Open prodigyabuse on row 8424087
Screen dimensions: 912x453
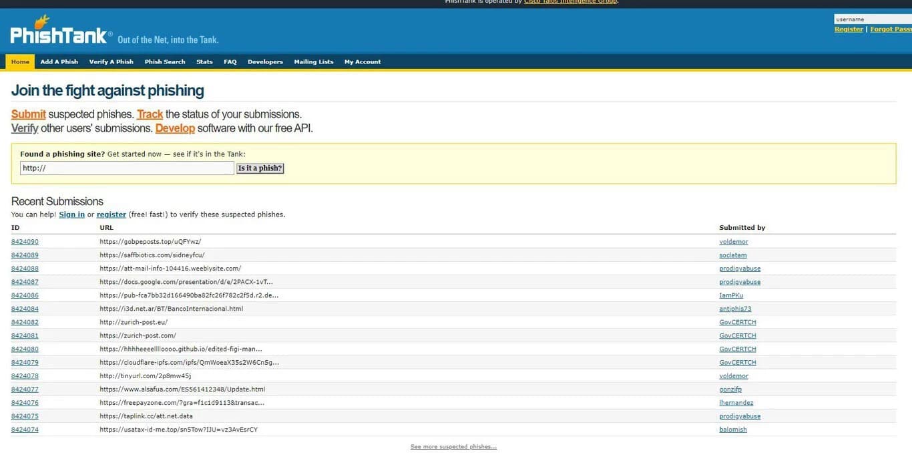pyautogui.click(x=740, y=282)
